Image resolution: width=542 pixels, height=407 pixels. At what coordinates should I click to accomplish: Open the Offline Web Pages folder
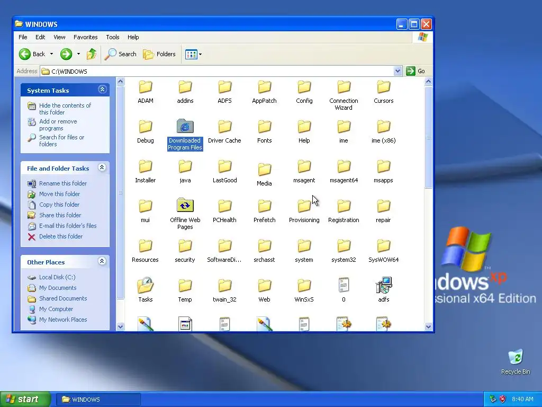(x=185, y=214)
